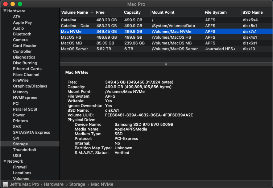Select SPI in the sidebar
This screenshot has width=273, height=188.
16,138
